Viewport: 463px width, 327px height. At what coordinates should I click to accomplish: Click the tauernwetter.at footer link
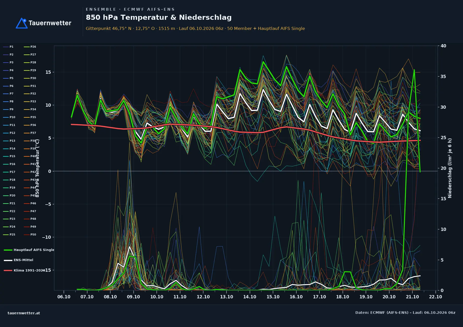point(24,313)
